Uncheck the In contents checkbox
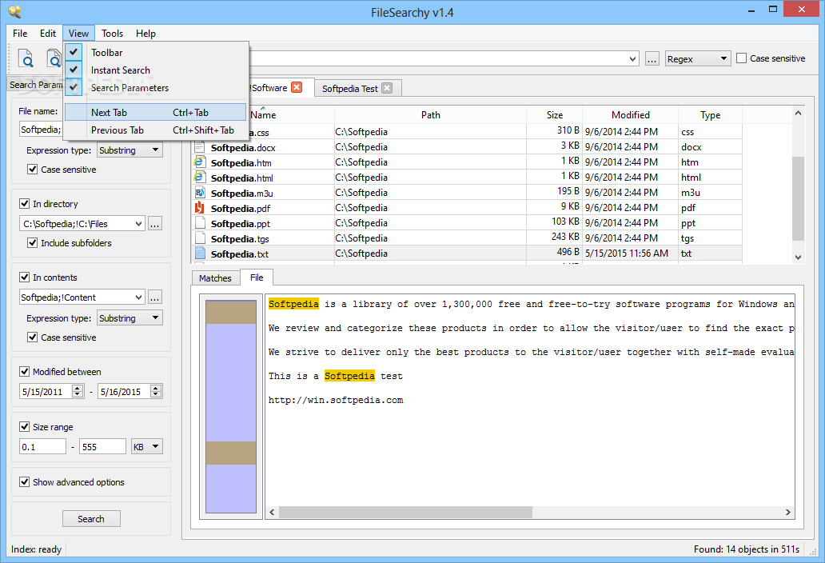This screenshot has width=825, height=563. point(24,278)
